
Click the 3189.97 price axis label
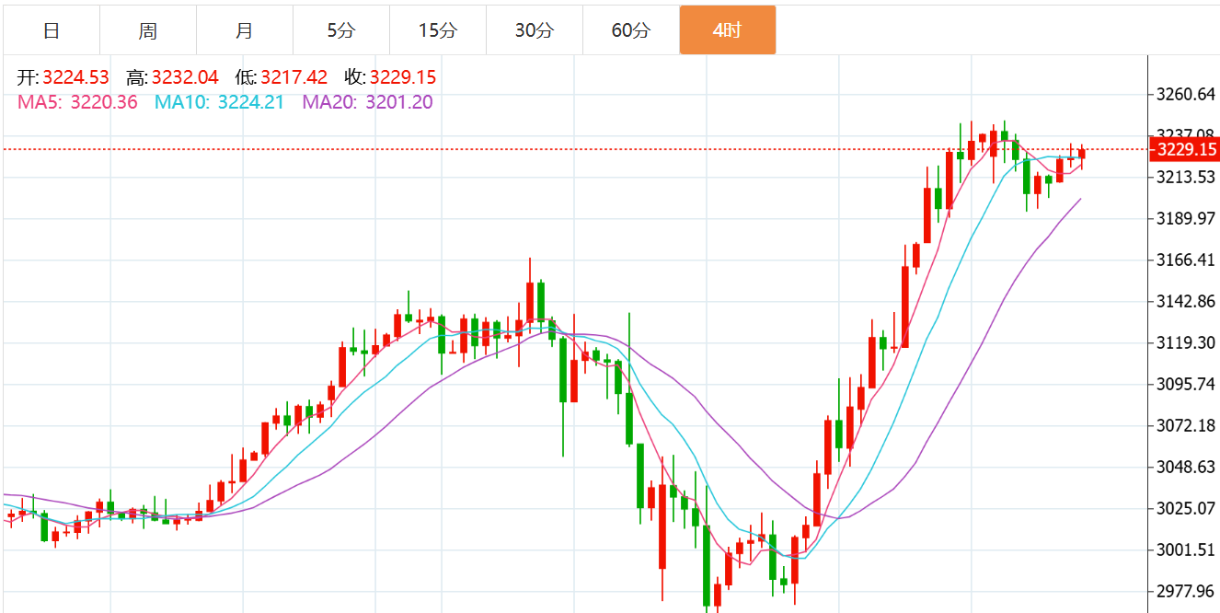coord(1188,219)
